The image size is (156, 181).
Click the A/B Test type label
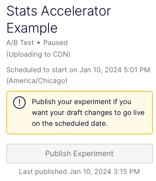pyautogui.click(x=20, y=43)
